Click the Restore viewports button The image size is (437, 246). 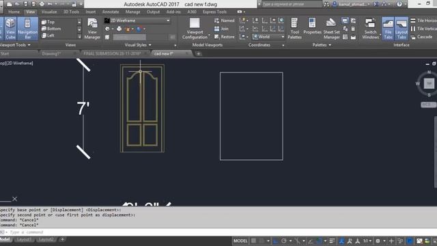tap(225, 37)
